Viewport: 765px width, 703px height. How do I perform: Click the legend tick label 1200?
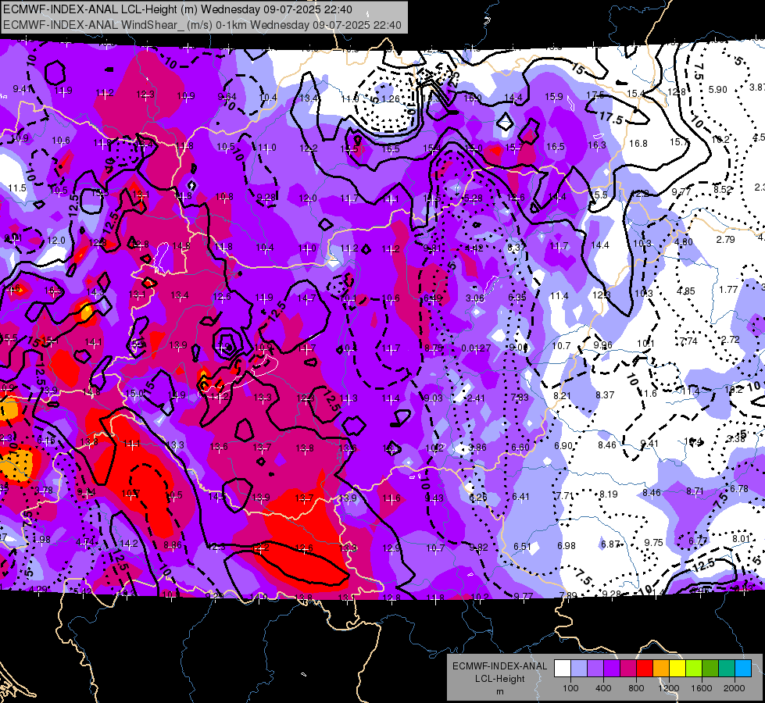coord(668,688)
